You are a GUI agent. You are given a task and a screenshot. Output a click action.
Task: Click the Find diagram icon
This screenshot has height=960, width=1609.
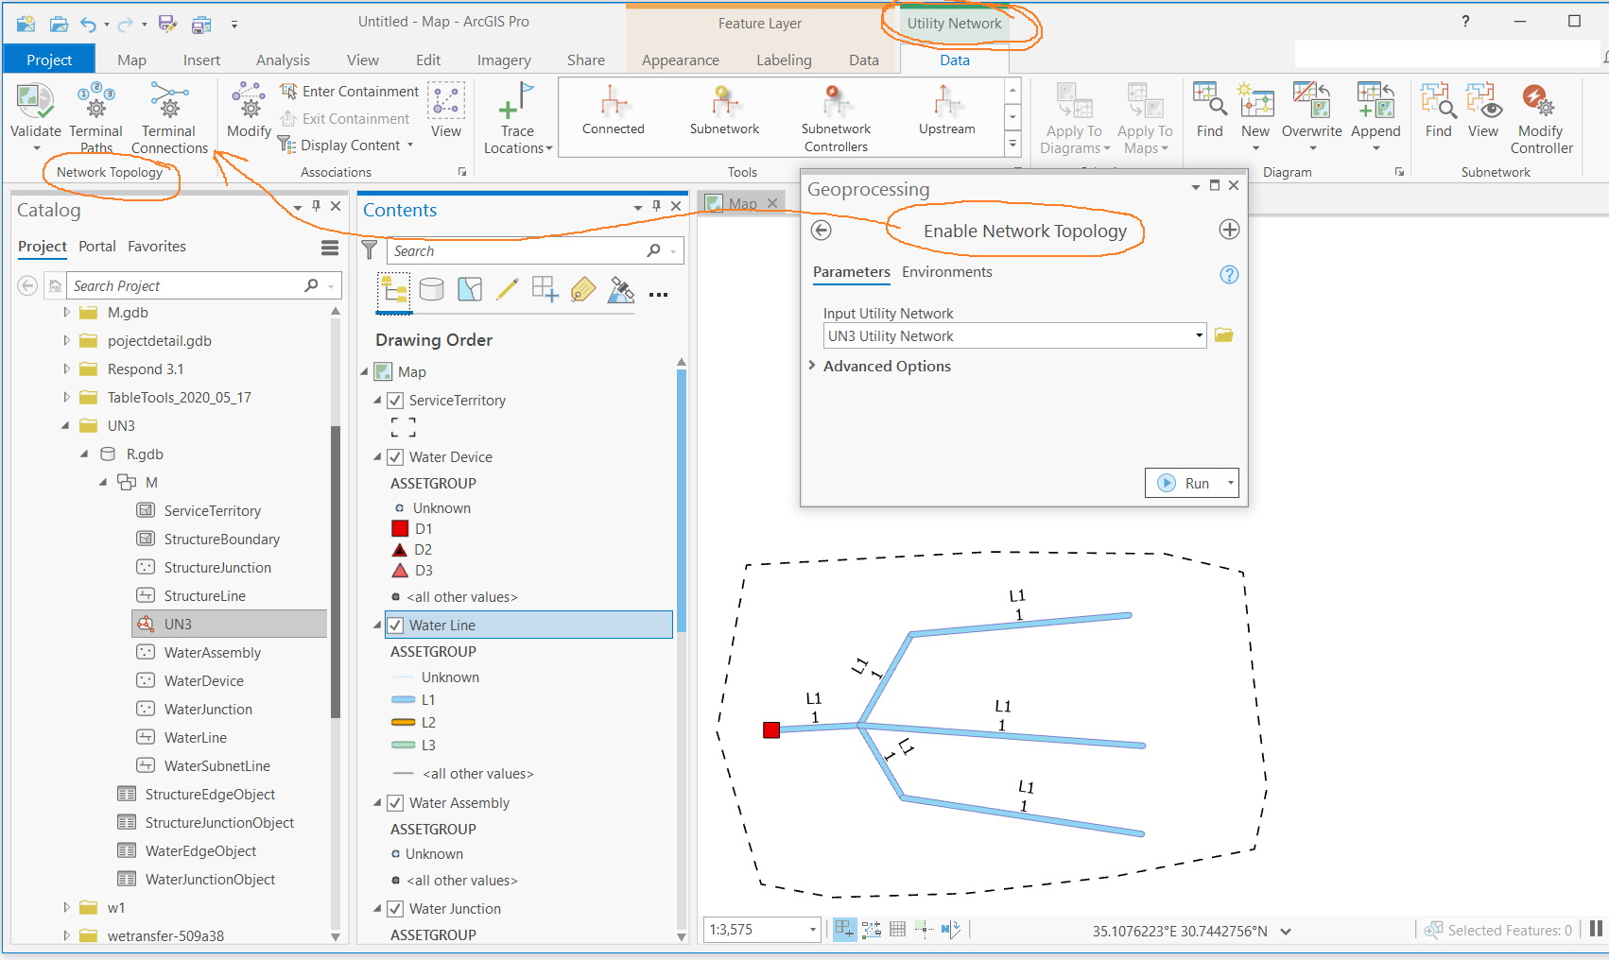(1210, 98)
